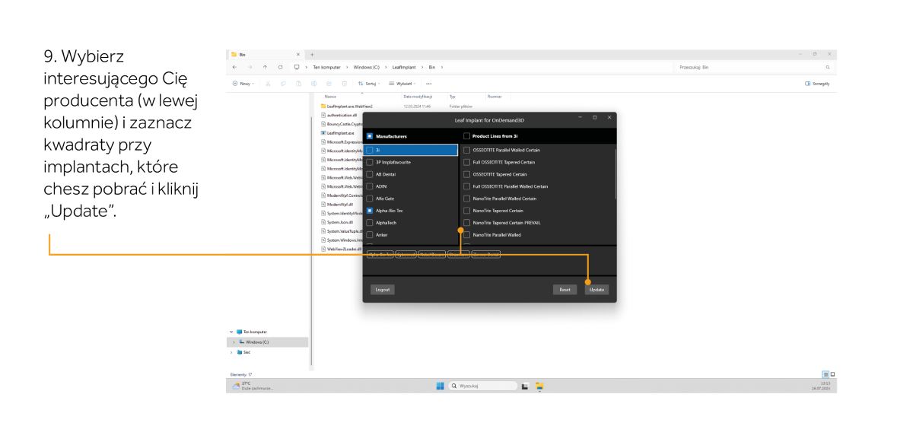913x445 pixels.
Task: Click LeafImplant breadcrumb
Action: (404, 68)
